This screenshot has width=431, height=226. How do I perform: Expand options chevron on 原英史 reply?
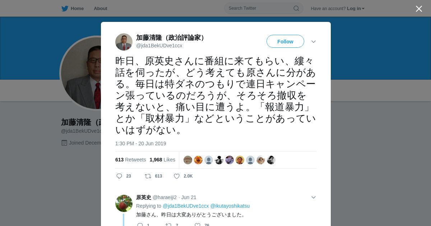[314, 197]
